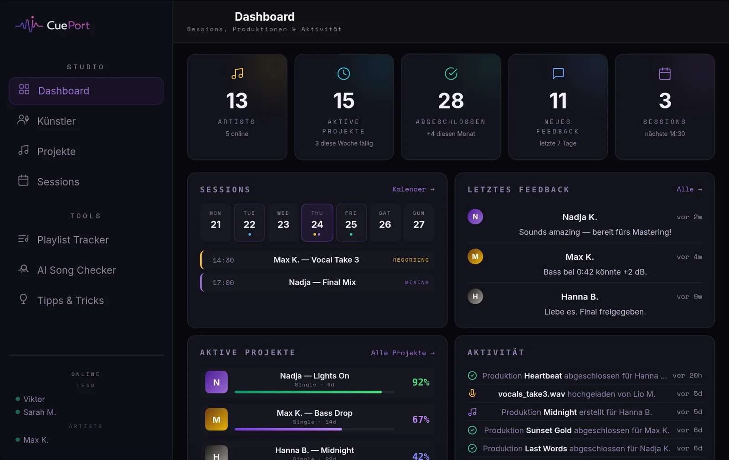
Task: Select Monday 21 in the week strip
Action: (x=216, y=222)
